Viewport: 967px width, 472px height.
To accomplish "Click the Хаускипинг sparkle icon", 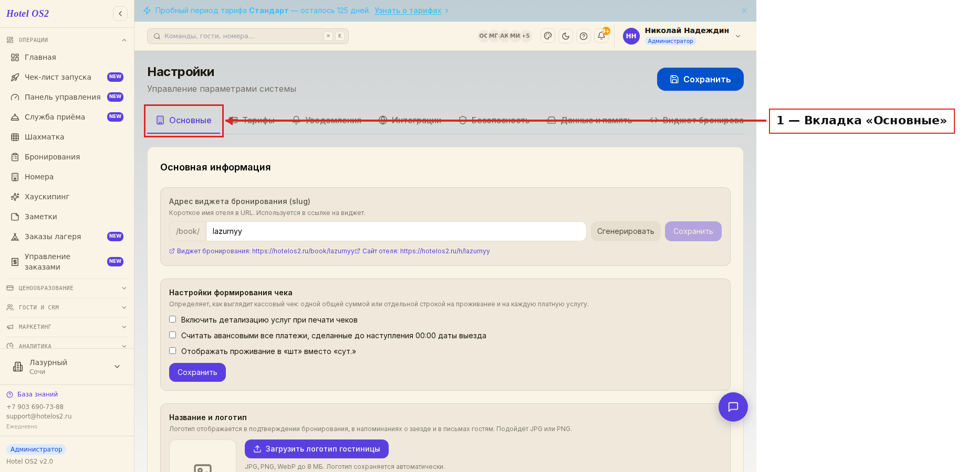I will 15,197.
